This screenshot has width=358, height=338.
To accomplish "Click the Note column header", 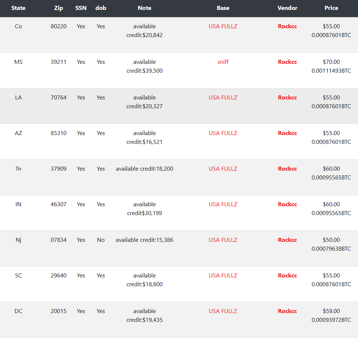I will point(145,8).
